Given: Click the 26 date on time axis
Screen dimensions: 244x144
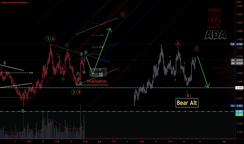Looking at the screenshot, I should [200, 141].
